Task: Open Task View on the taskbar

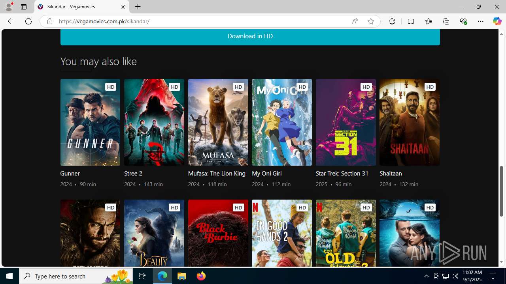Action: click(142, 276)
